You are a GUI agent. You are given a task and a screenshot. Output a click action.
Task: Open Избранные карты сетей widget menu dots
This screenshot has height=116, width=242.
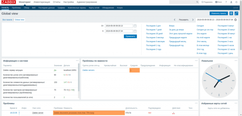236,103
